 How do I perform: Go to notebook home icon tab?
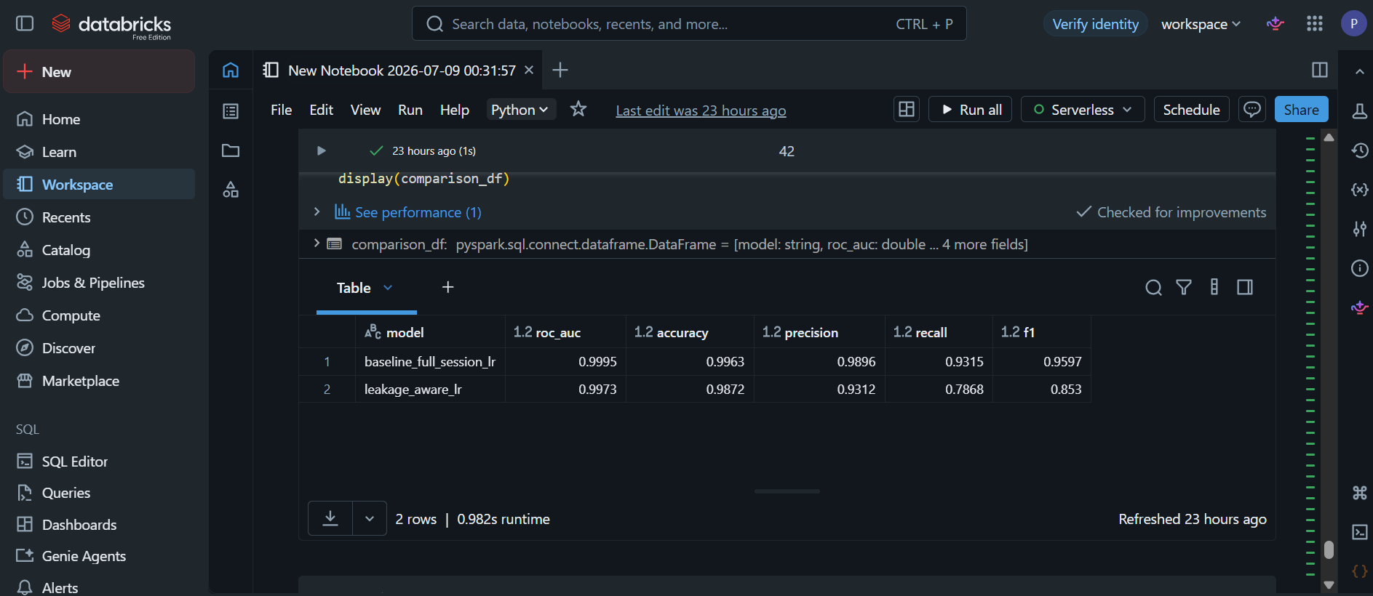pos(231,70)
